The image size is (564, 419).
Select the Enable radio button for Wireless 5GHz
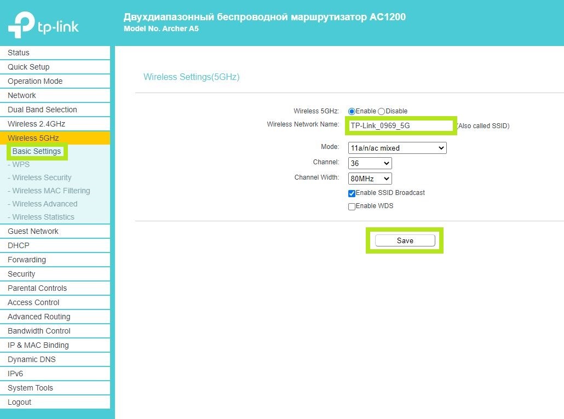pyautogui.click(x=352, y=111)
